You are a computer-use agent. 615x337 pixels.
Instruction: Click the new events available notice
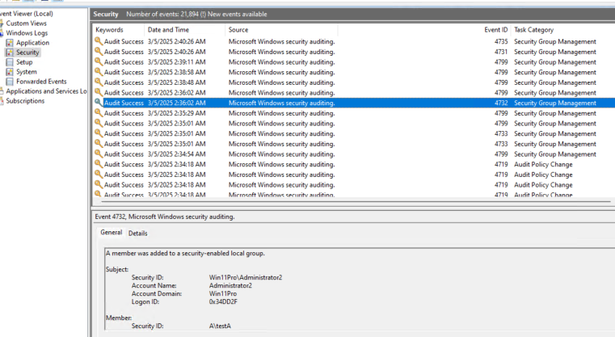tap(233, 14)
